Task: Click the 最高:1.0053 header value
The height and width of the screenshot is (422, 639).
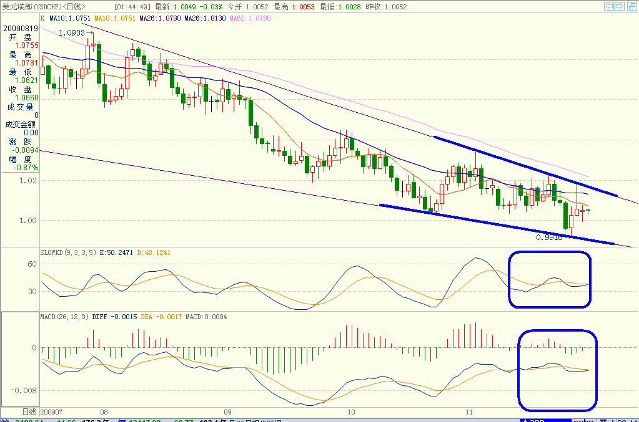Action: tap(294, 7)
